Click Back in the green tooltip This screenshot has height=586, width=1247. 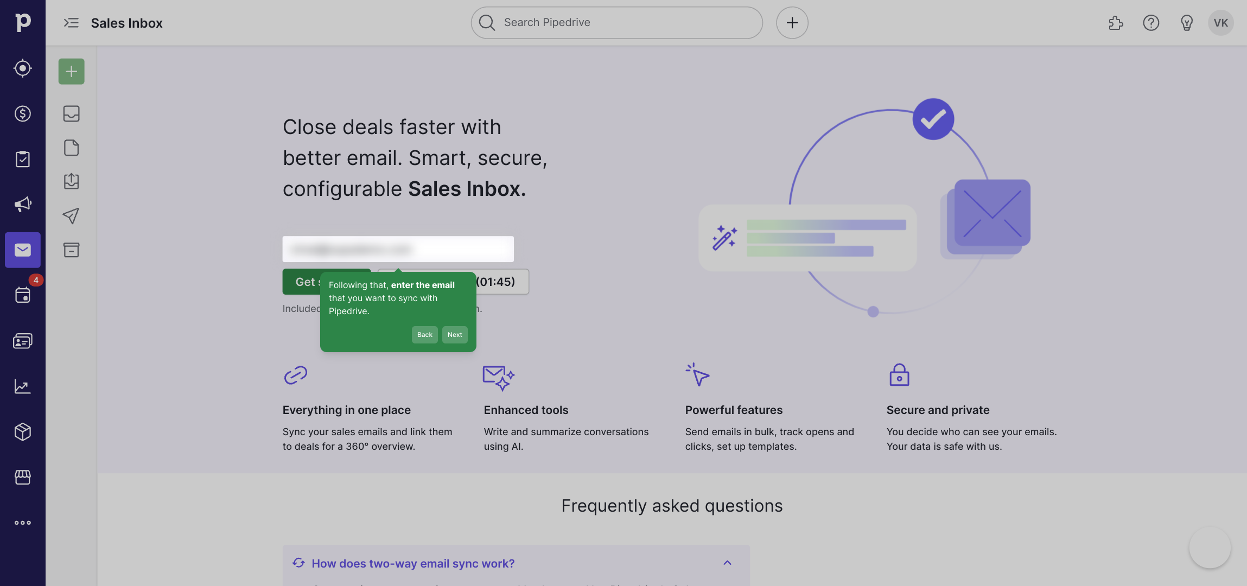tap(425, 335)
